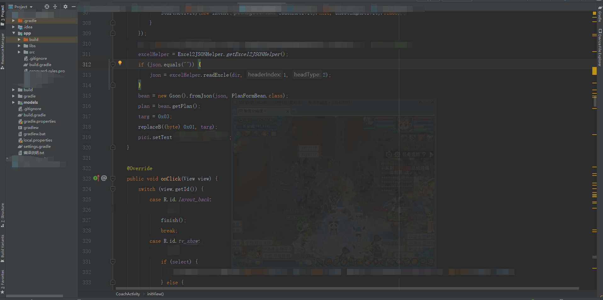This screenshot has width=603, height=300.
Task: Click the yellow lightbulb on line 312
Action: coord(120,63)
